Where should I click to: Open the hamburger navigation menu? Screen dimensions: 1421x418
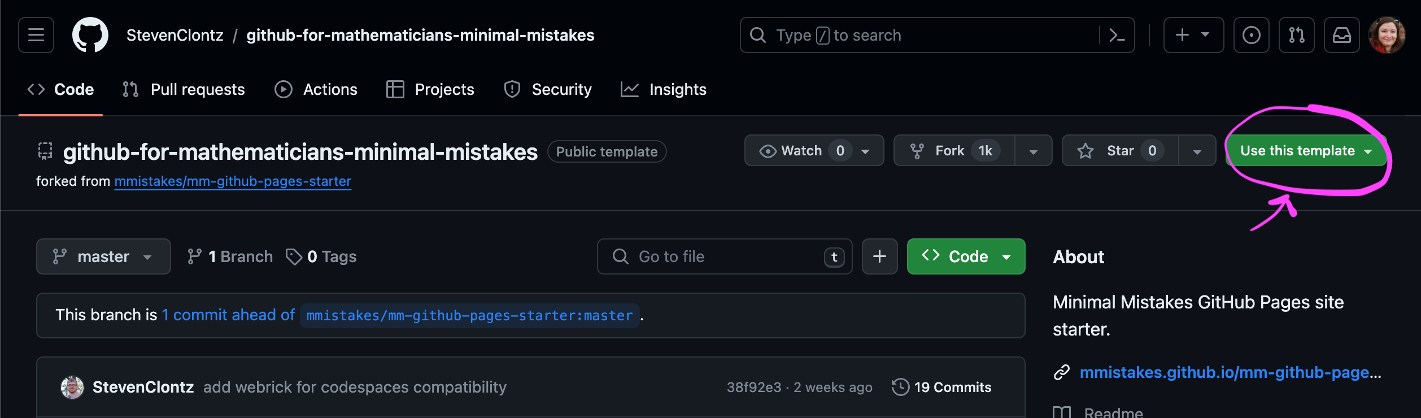pyautogui.click(x=36, y=35)
